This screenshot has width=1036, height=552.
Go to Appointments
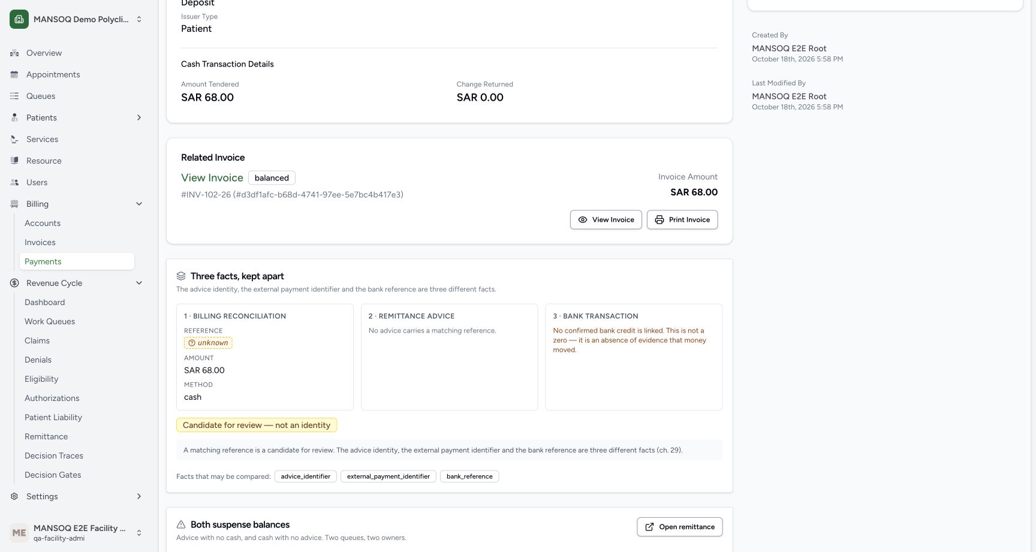coord(53,74)
